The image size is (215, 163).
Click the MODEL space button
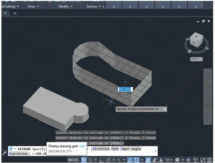[73, 160]
